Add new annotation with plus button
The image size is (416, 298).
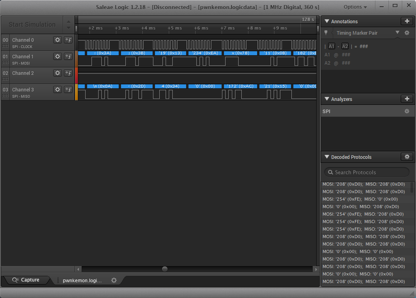pos(407,21)
